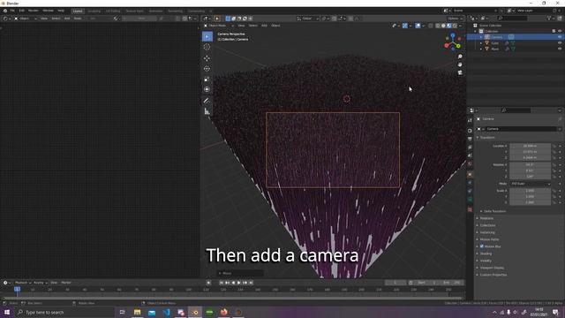Screen dimensions: 565x318
Task: Click the play animation button in timeline
Action: click(239, 283)
